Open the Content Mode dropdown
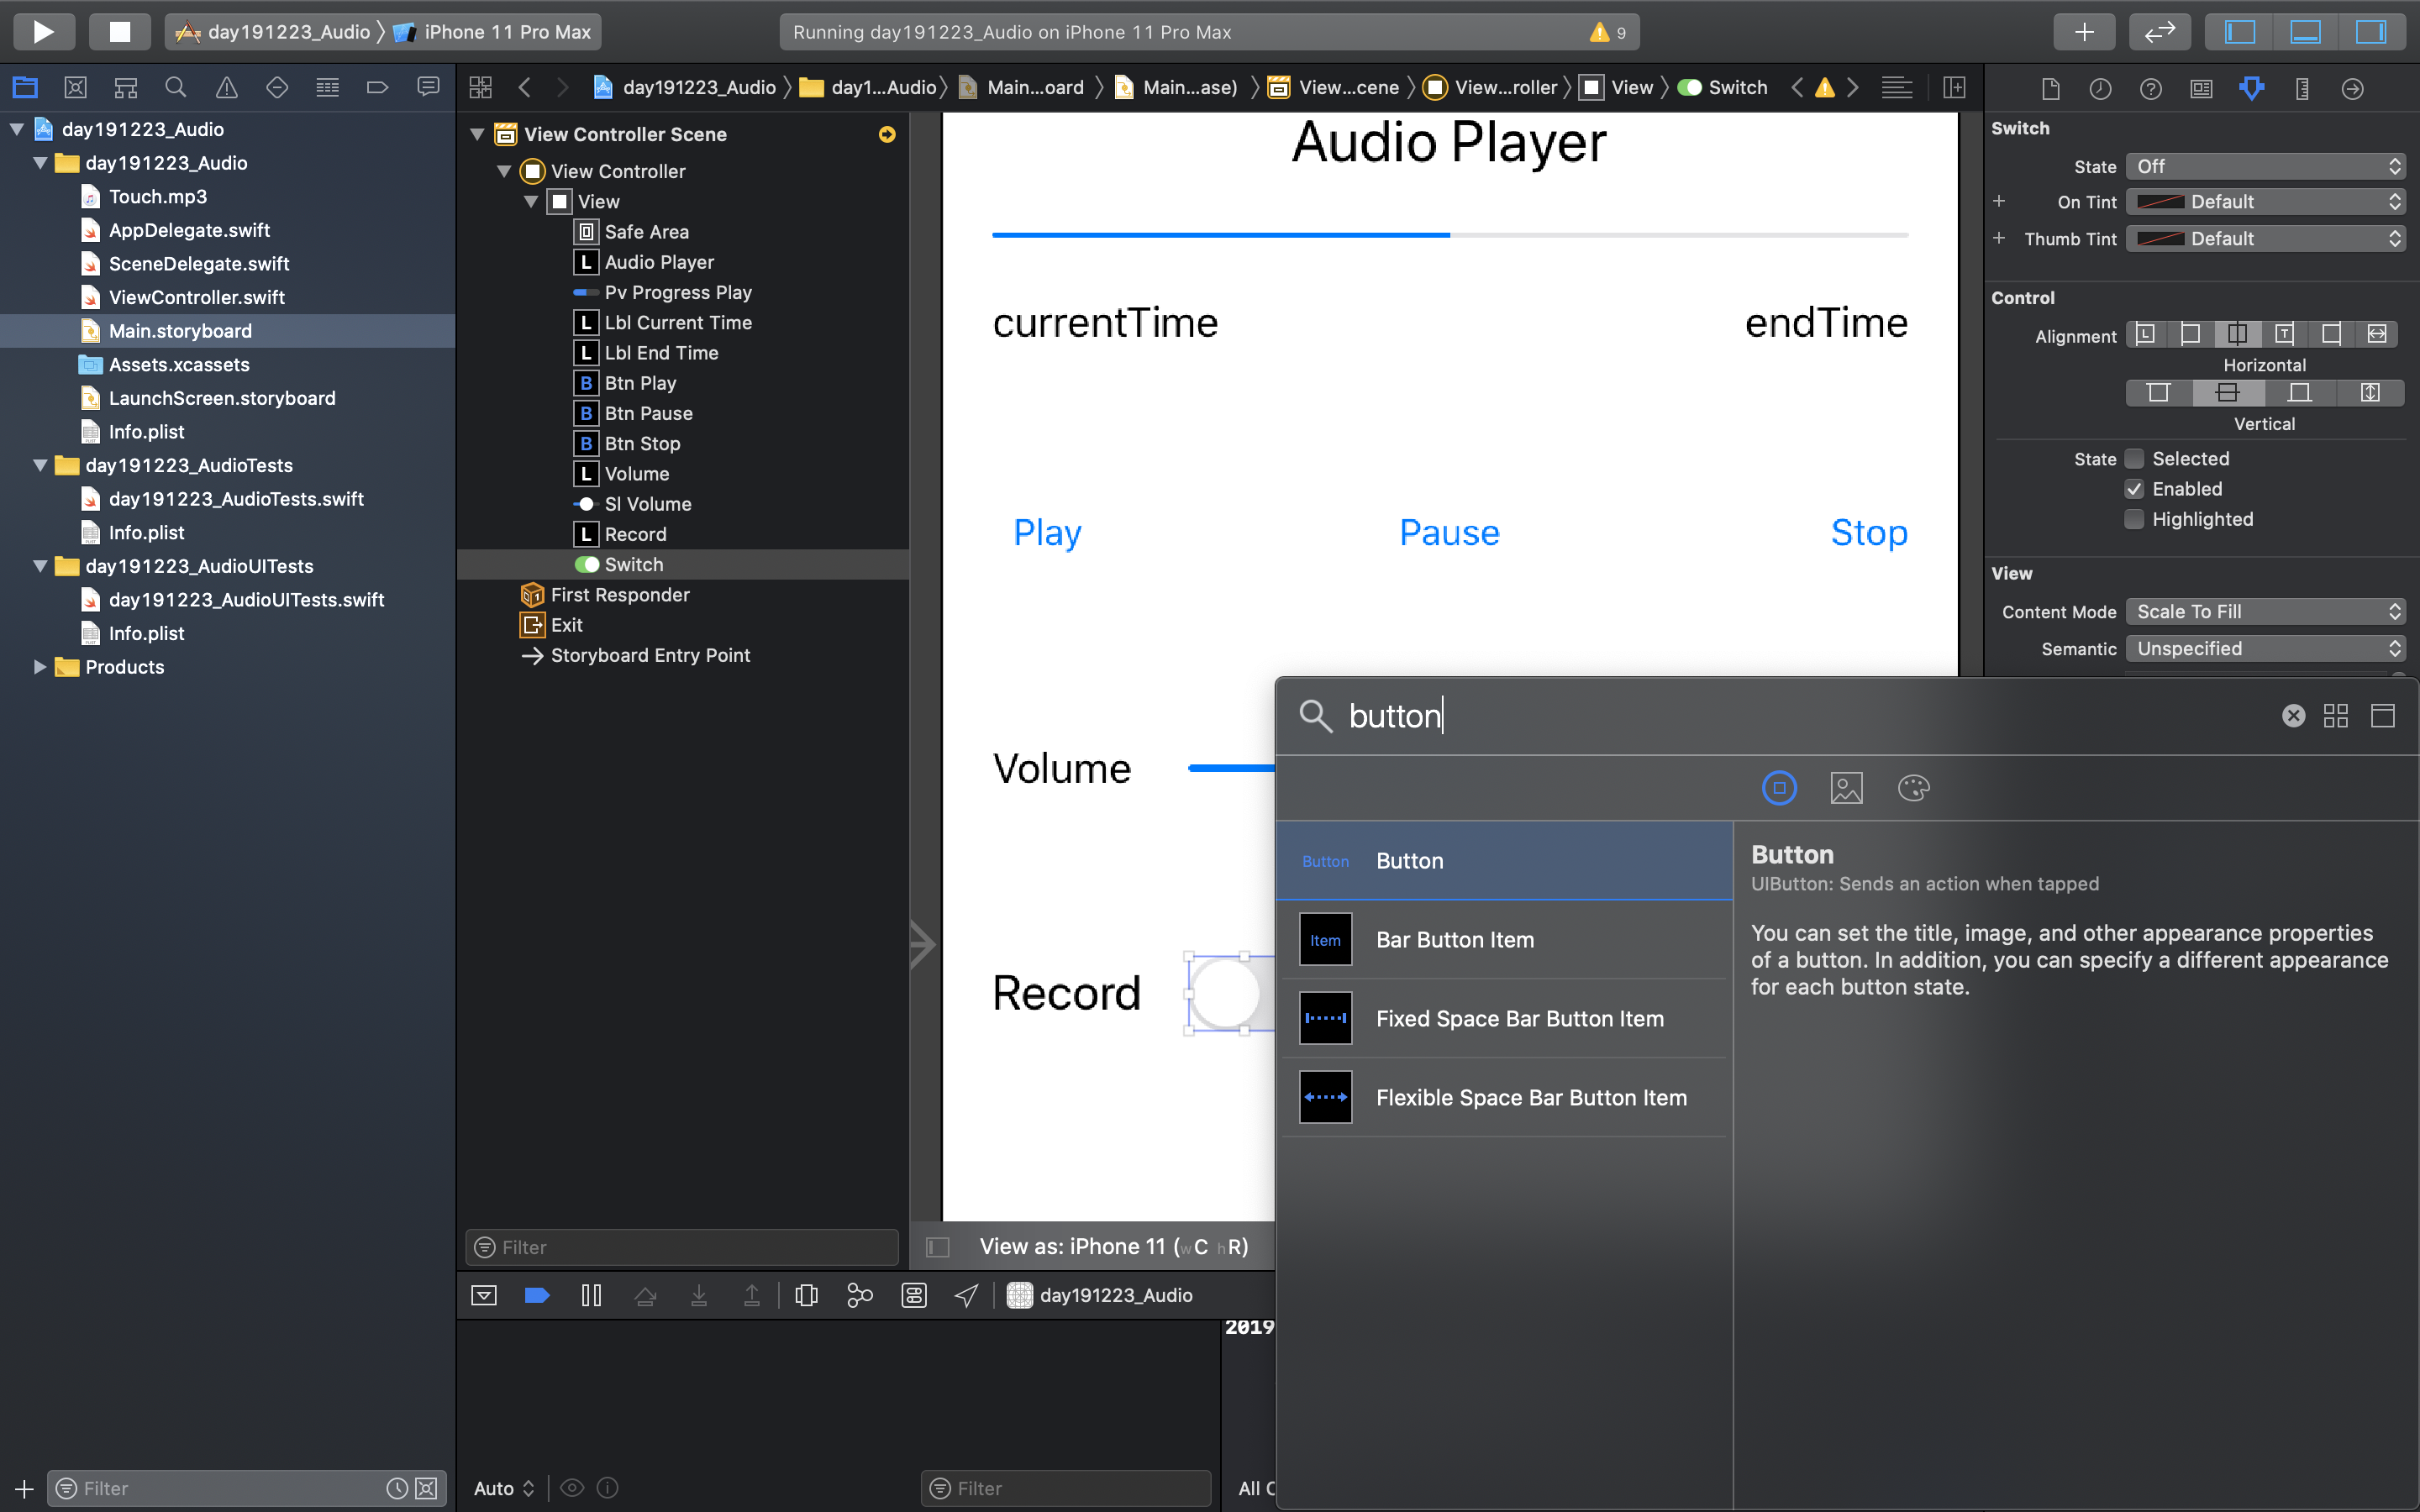Viewport: 2420px width, 1512px height. [2264, 611]
